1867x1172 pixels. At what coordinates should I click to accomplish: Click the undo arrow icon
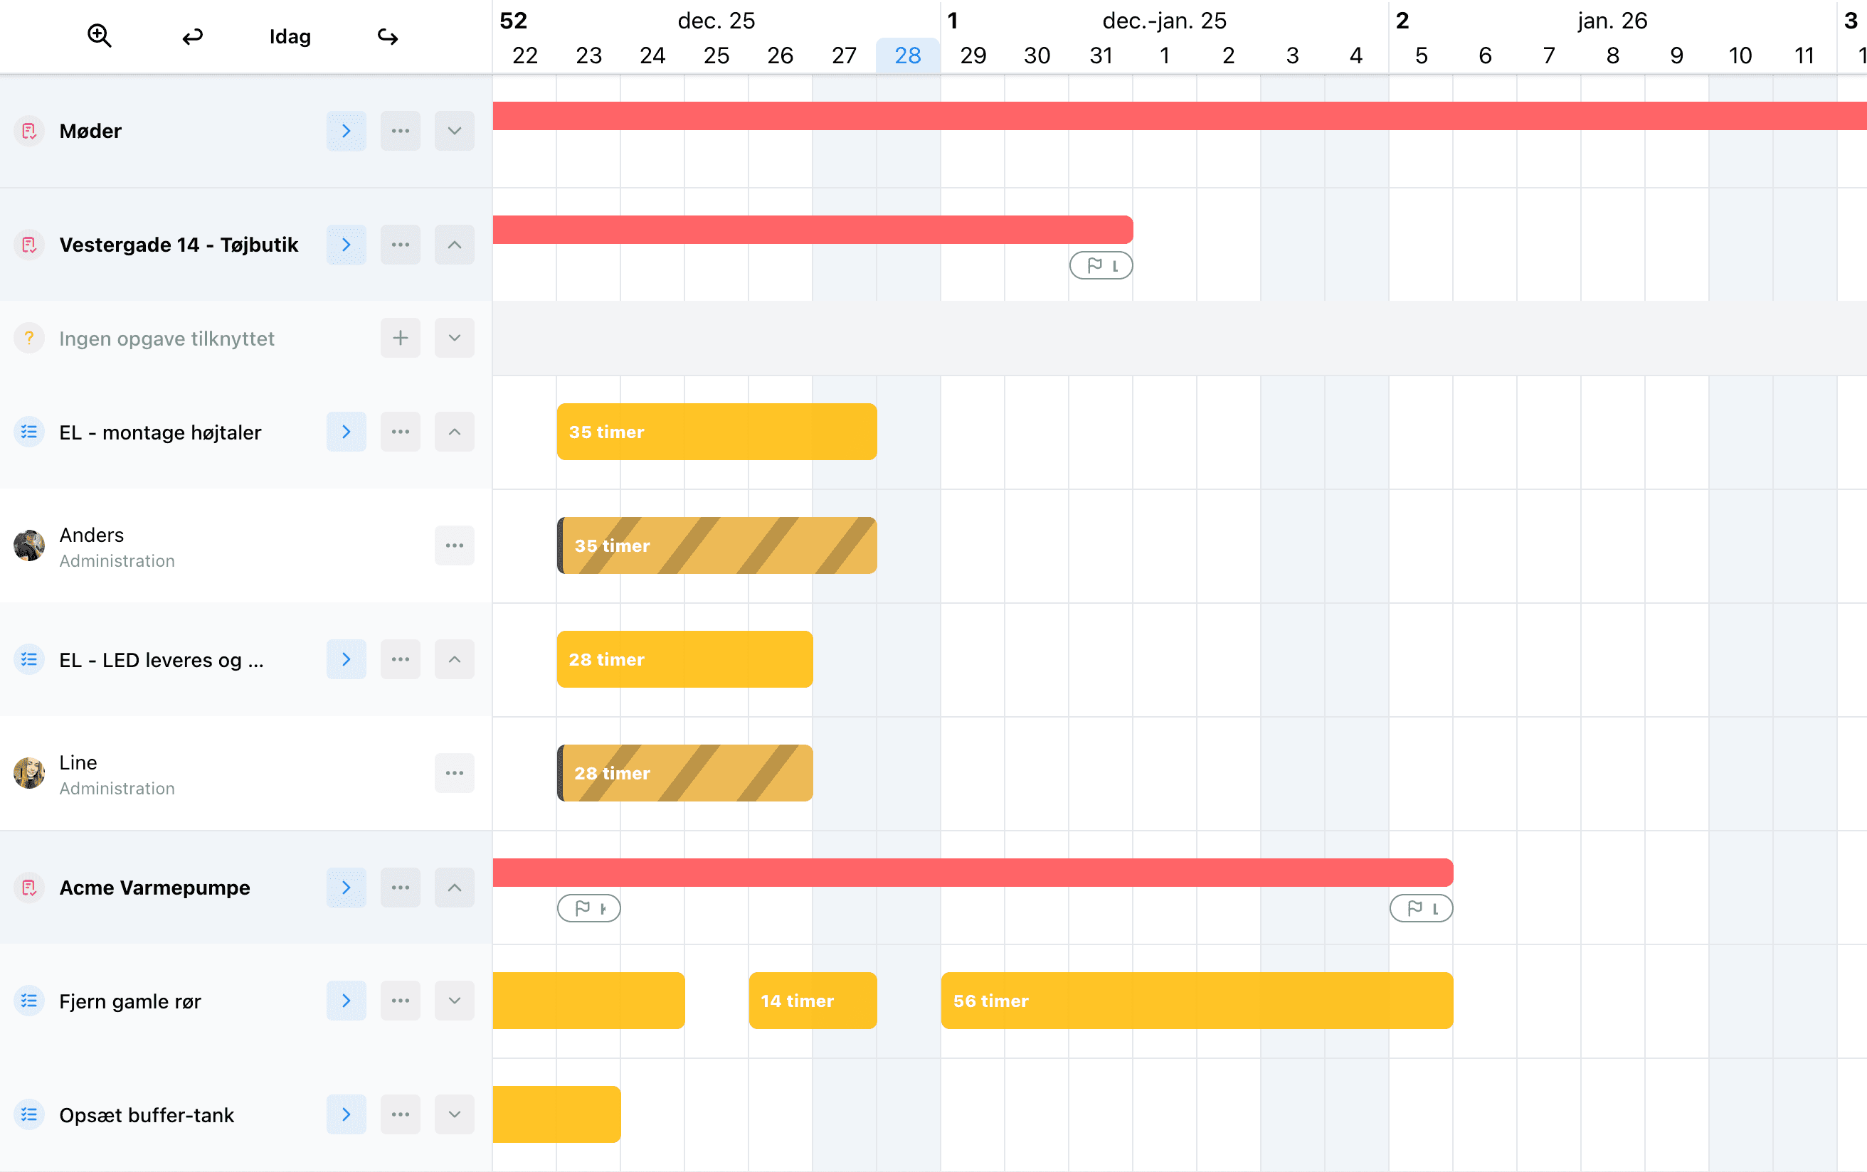click(x=192, y=36)
